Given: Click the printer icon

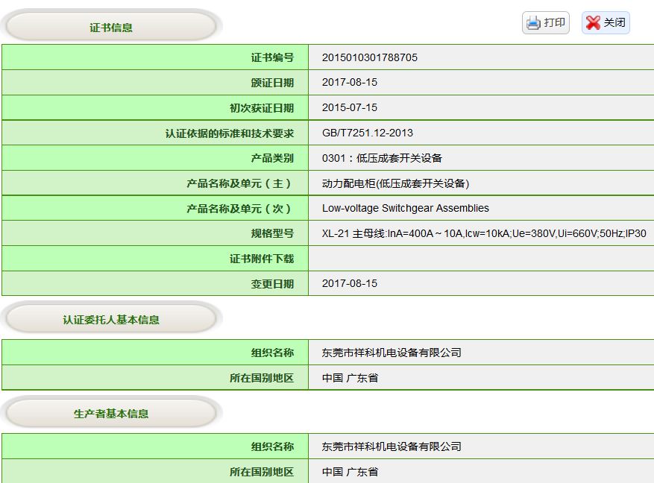Looking at the screenshot, I should click(x=533, y=23).
